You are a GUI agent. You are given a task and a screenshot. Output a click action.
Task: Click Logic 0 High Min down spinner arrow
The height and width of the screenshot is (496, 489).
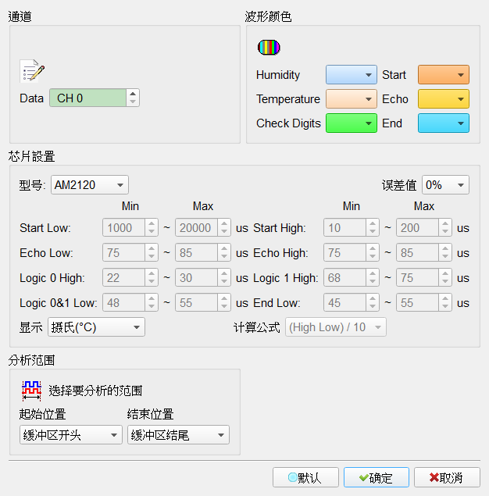coord(152,281)
